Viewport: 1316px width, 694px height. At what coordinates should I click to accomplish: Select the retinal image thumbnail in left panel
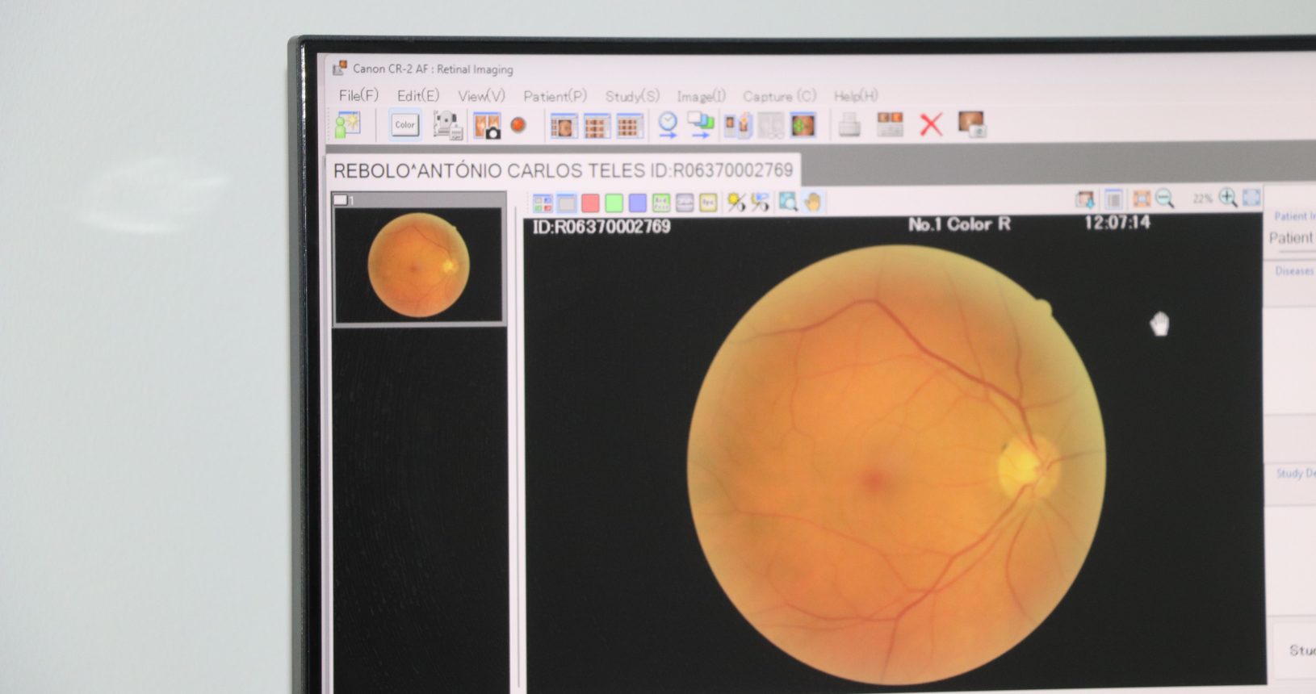418,265
